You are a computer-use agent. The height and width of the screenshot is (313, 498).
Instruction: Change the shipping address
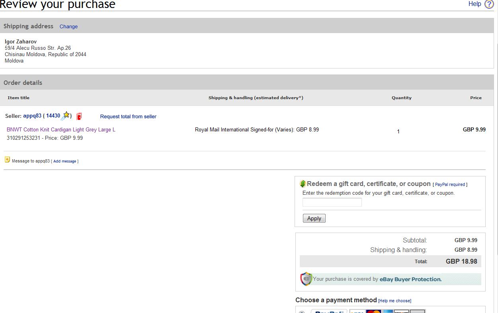click(x=68, y=27)
